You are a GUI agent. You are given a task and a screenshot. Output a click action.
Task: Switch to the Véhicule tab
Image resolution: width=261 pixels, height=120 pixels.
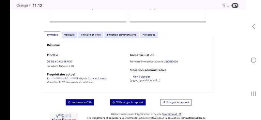point(69,35)
